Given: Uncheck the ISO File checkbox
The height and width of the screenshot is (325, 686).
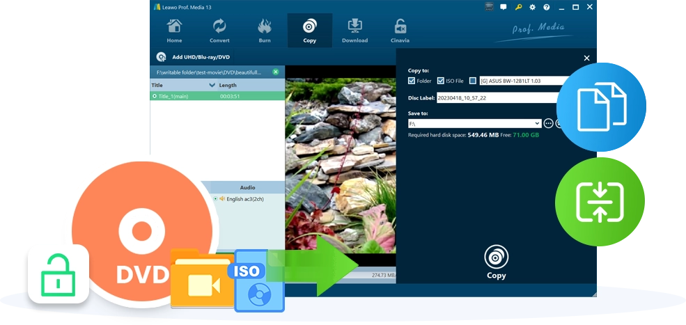Looking at the screenshot, I should 441,81.
